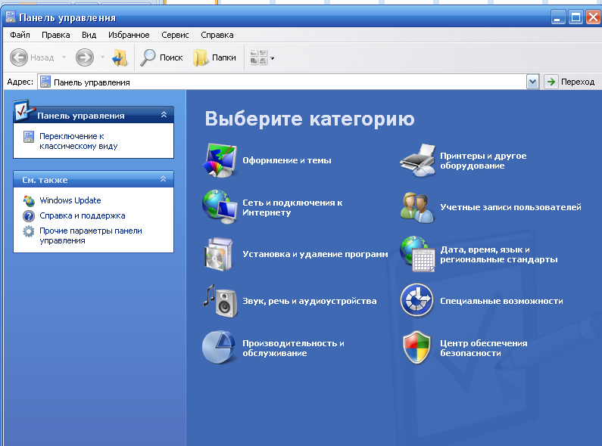
Task: Click the Установка и удаление программ label
Action: click(x=315, y=254)
